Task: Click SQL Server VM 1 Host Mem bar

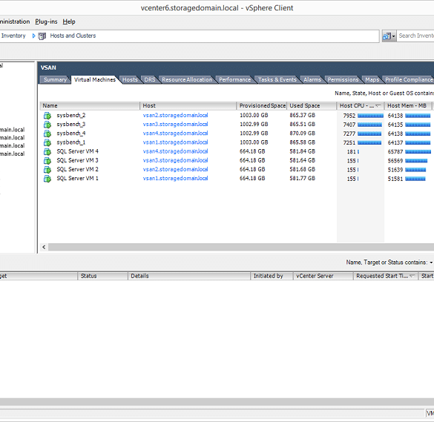Action: point(415,179)
